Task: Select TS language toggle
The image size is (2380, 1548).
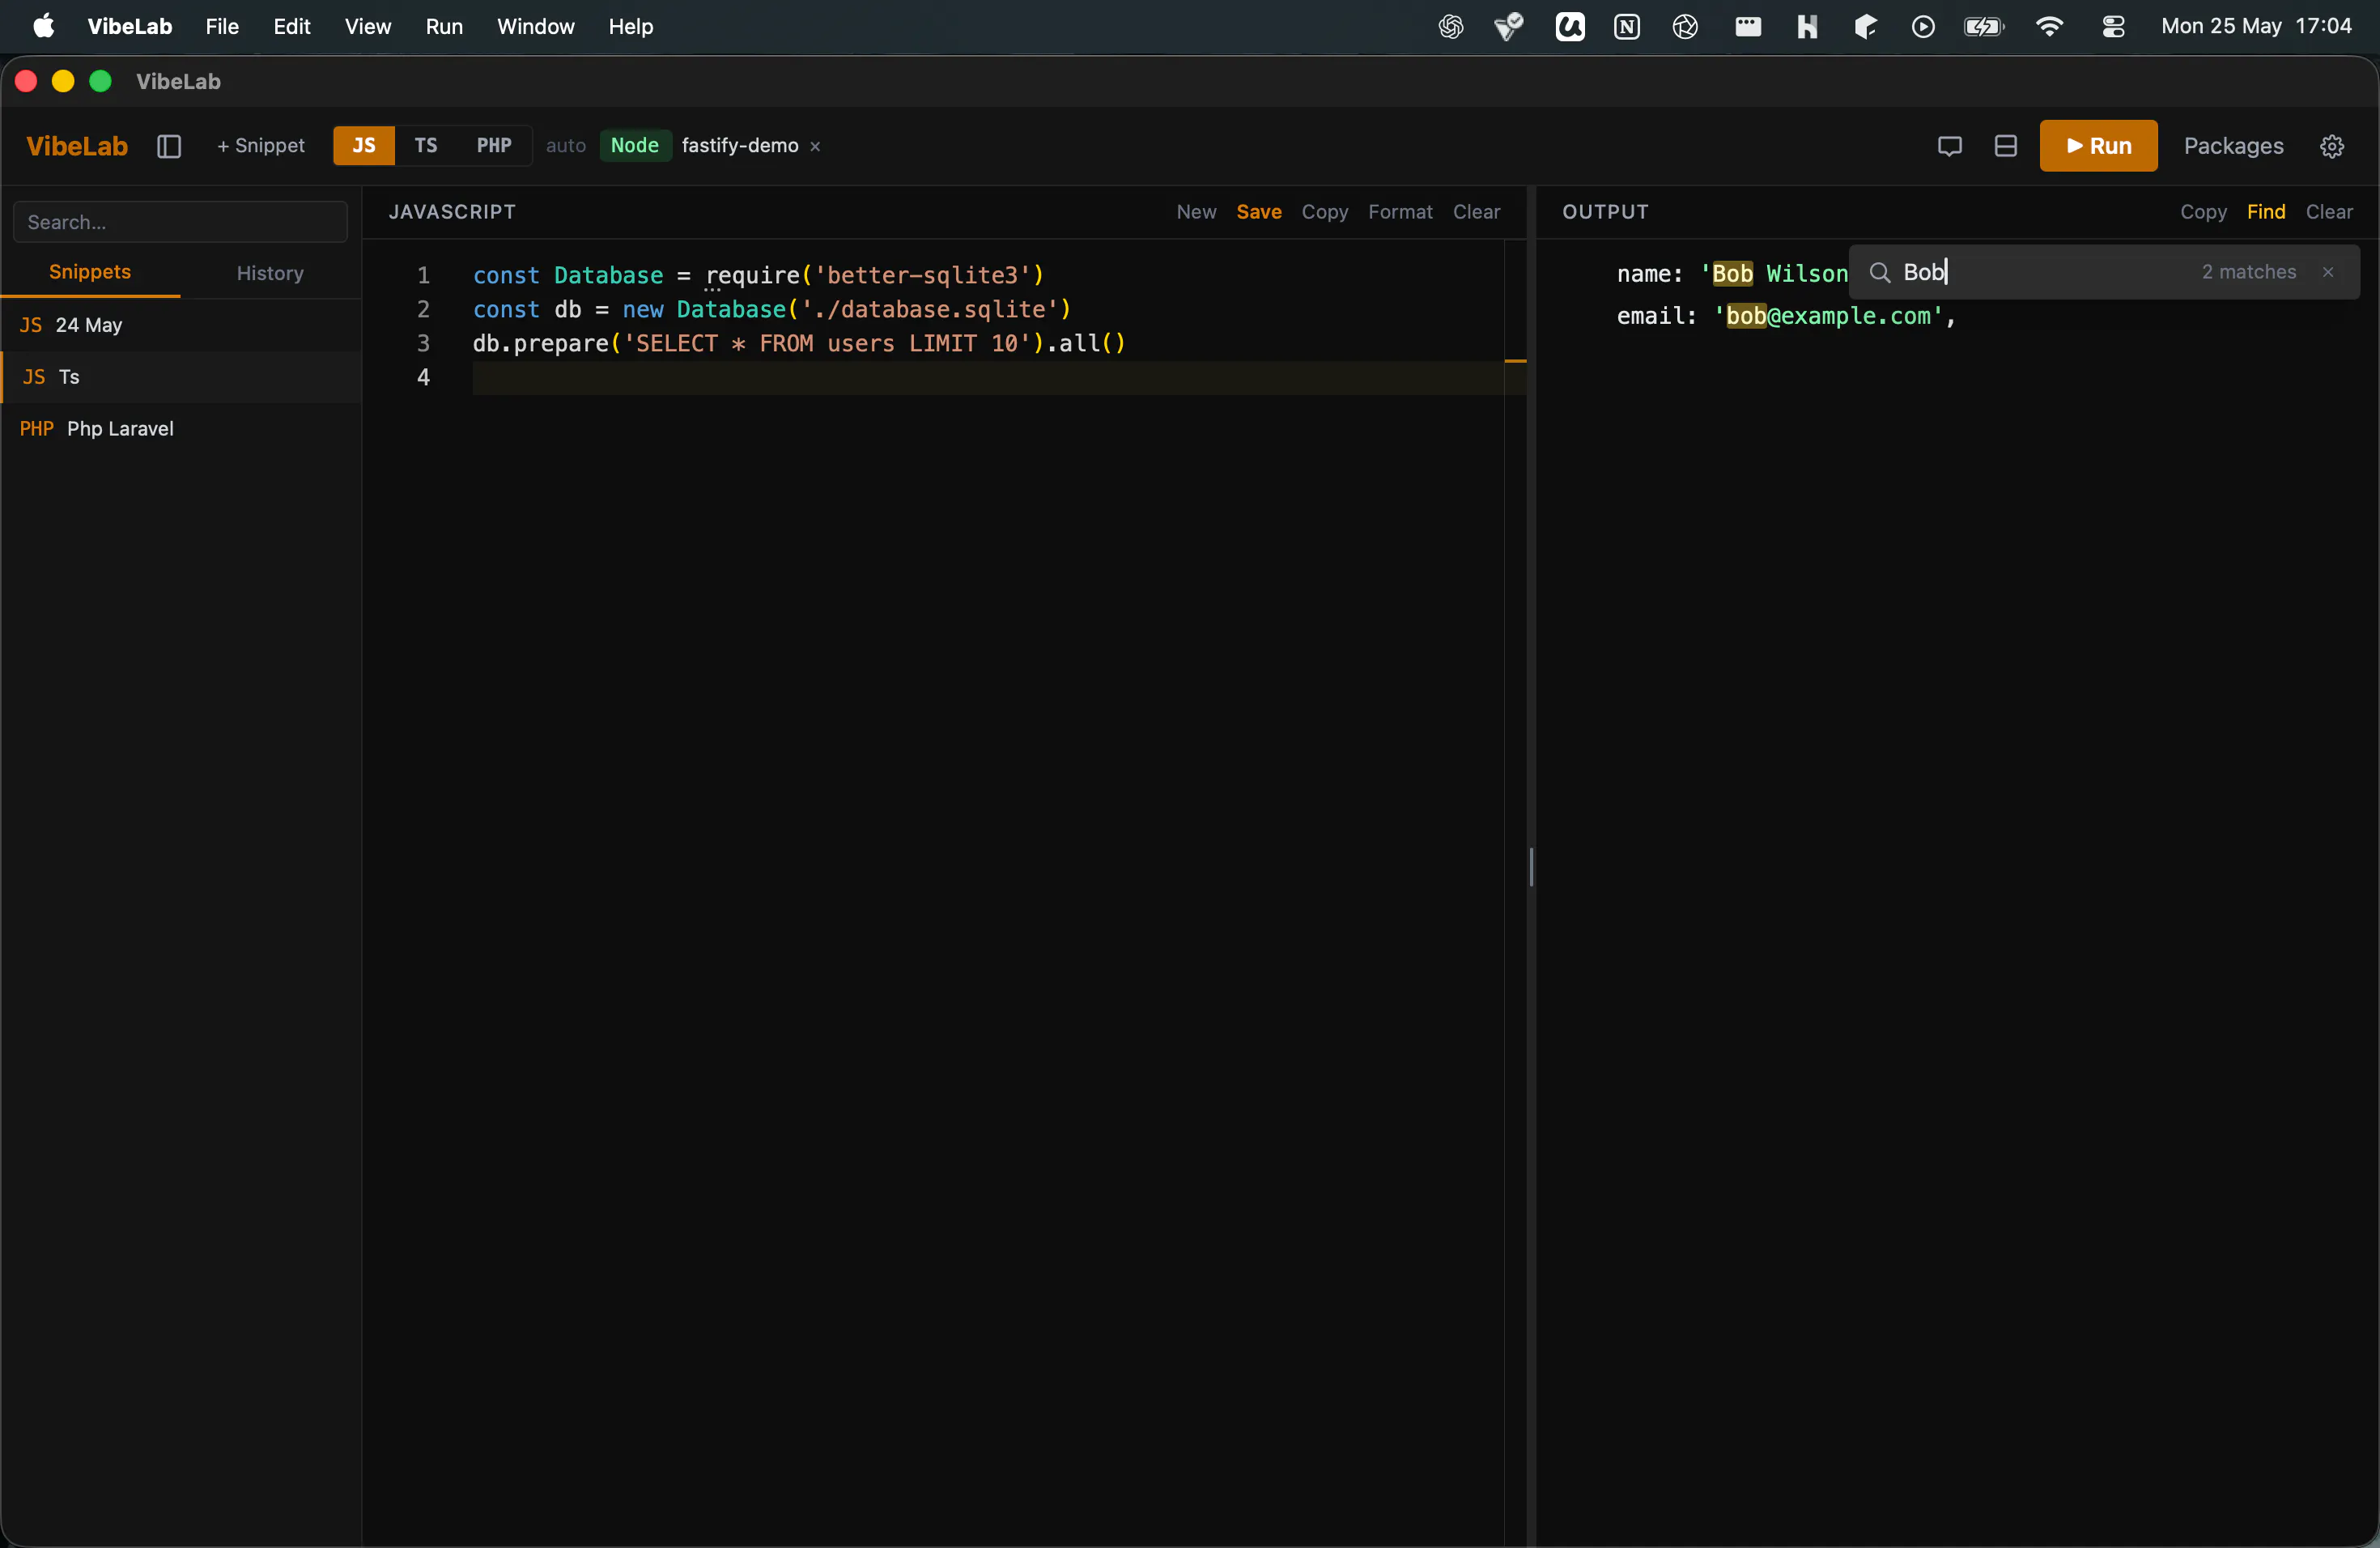Action: (426, 146)
